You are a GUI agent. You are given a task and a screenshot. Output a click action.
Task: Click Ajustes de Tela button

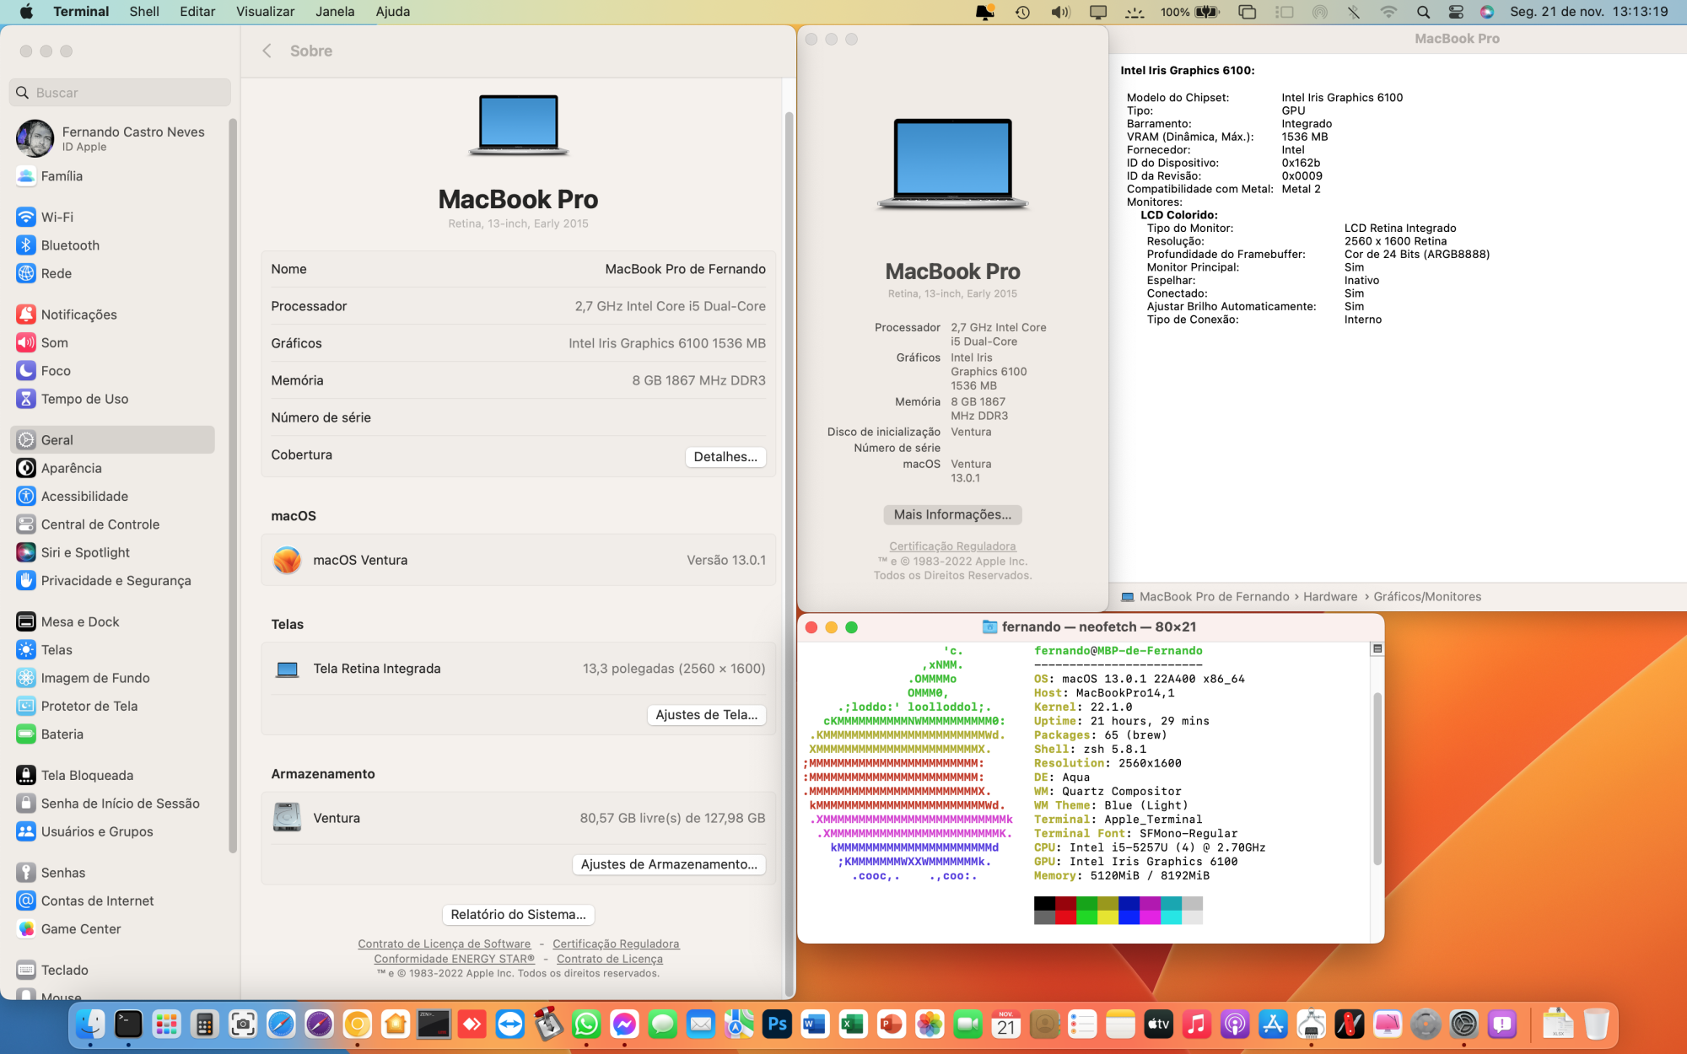706,714
